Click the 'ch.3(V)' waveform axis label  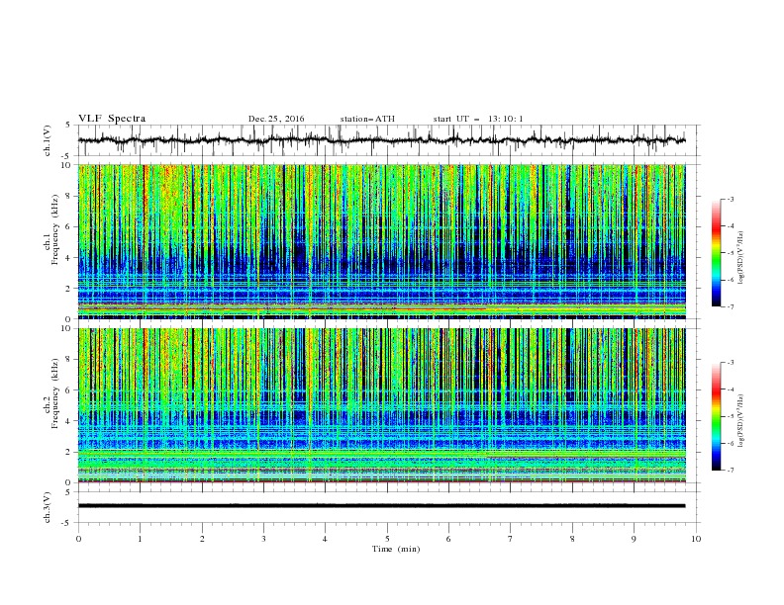[48, 507]
